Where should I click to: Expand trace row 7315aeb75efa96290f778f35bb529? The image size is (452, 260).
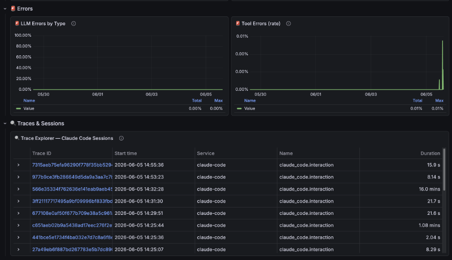click(x=19, y=165)
